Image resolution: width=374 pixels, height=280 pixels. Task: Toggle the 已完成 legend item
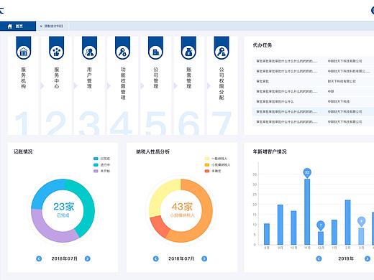tap(101, 159)
